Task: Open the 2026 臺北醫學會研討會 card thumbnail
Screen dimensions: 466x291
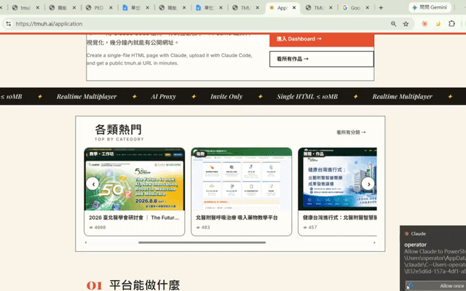Action: (134, 179)
